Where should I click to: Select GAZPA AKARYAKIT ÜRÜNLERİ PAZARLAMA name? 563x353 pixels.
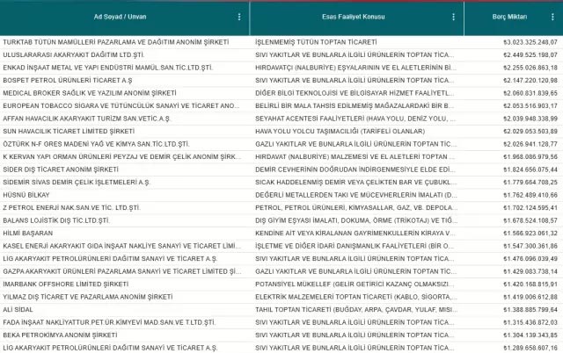point(122,271)
